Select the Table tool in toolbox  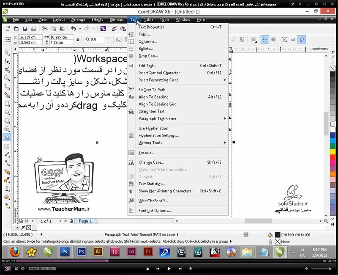[x=7, y=146]
